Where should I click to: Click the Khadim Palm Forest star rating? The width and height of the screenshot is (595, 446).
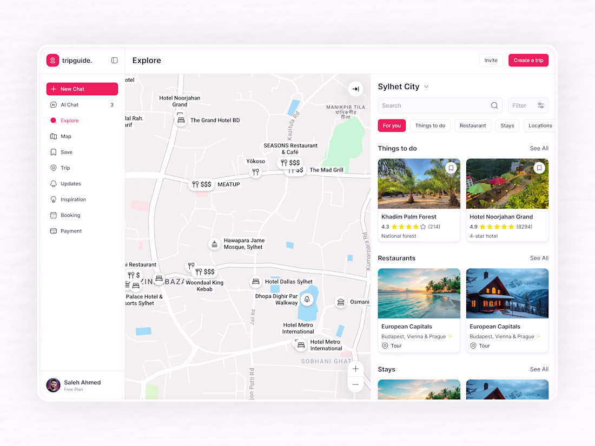tap(409, 227)
